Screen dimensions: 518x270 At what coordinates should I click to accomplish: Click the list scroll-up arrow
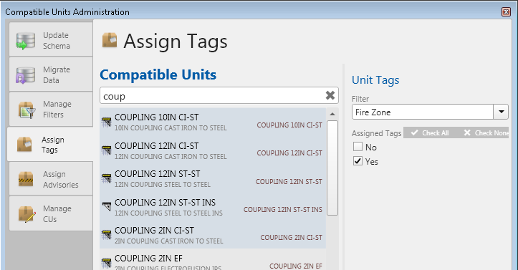(332, 114)
